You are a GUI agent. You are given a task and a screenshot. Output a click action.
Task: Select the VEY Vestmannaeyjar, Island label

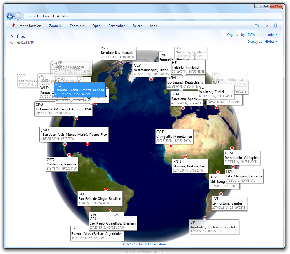click(x=152, y=69)
